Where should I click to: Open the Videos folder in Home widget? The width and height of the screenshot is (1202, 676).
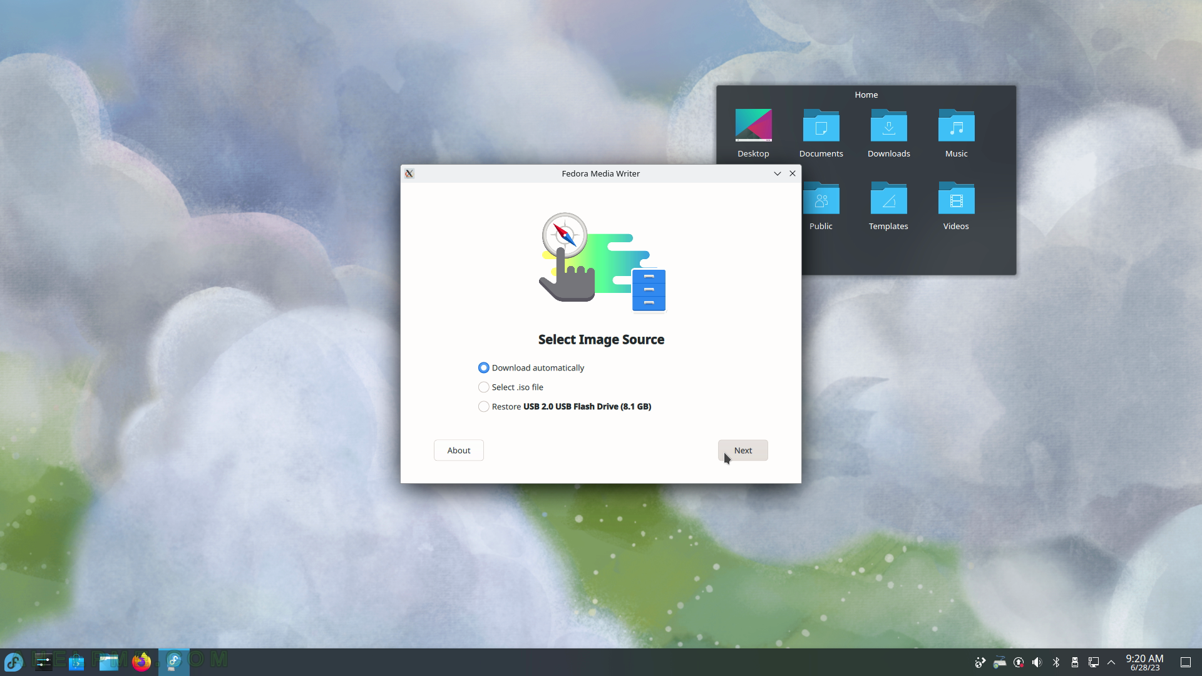pos(956,206)
